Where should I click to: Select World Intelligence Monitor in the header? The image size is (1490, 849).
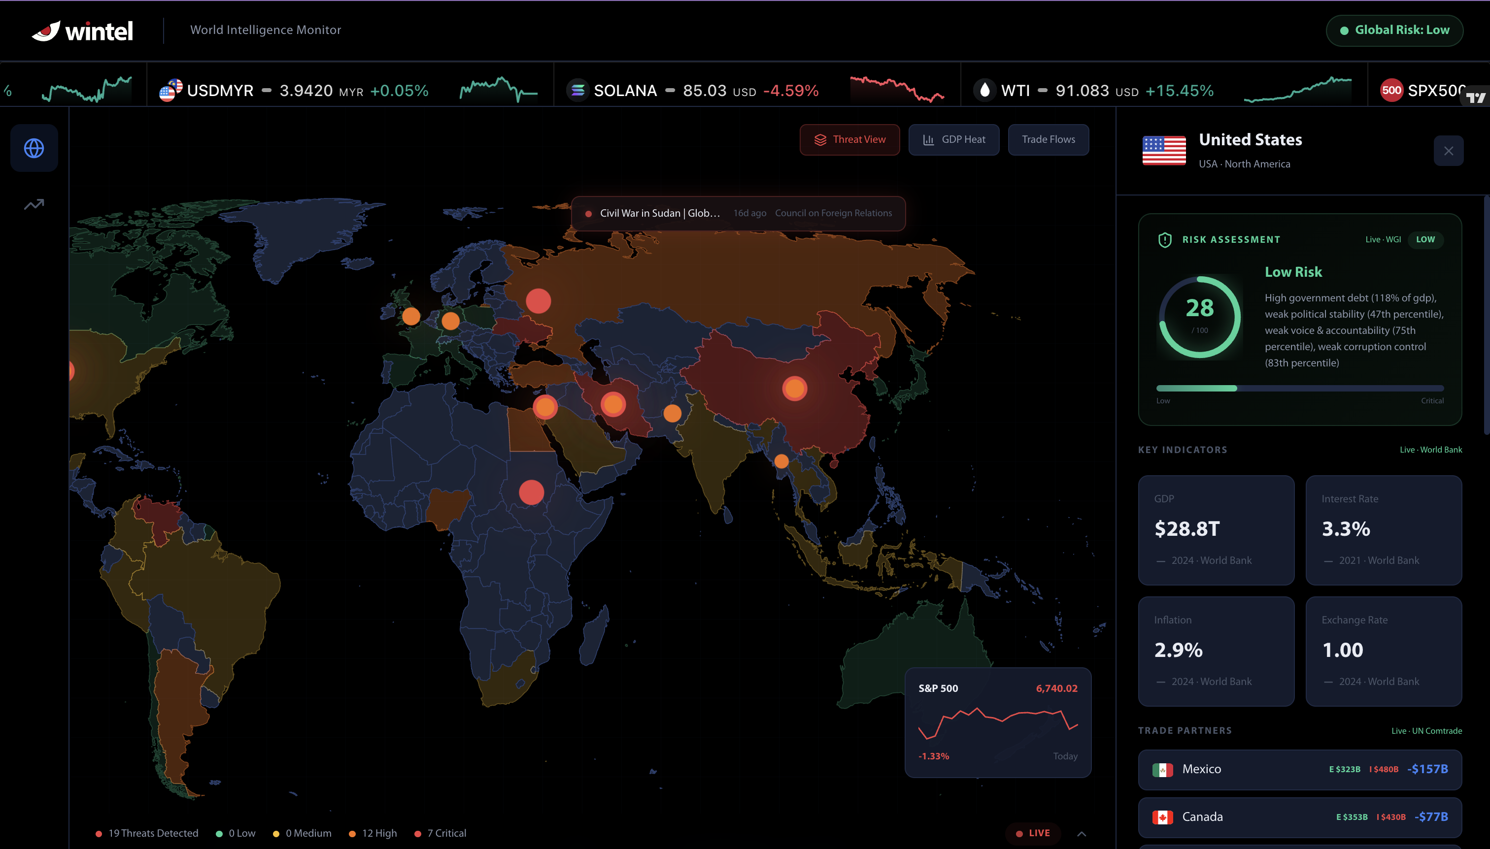pyautogui.click(x=266, y=31)
